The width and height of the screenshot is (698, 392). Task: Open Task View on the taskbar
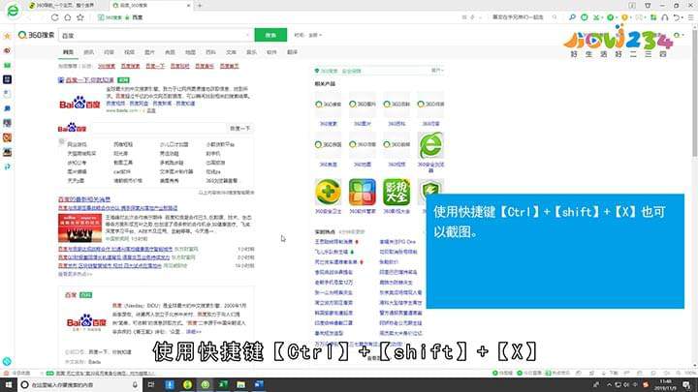pos(151,384)
